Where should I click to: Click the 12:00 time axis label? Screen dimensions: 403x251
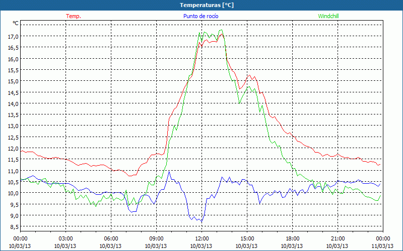point(202,239)
